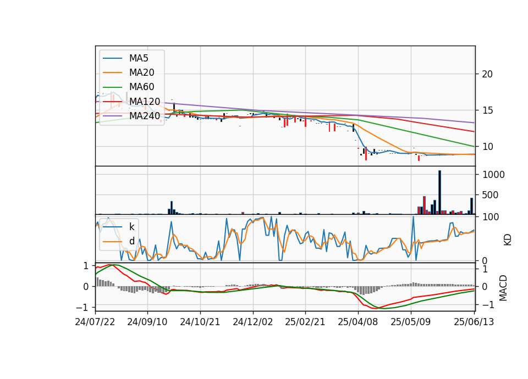Click the MA60 legend label
This screenshot has height=379, width=528.
[x=141, y=87]
